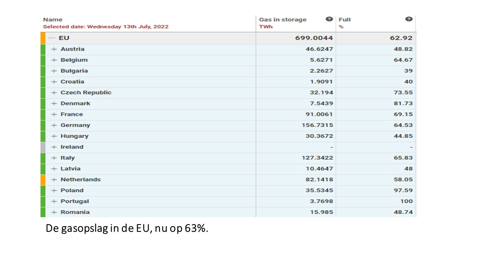Expand the Poland row
480x270 pixels.
point(54,190)
